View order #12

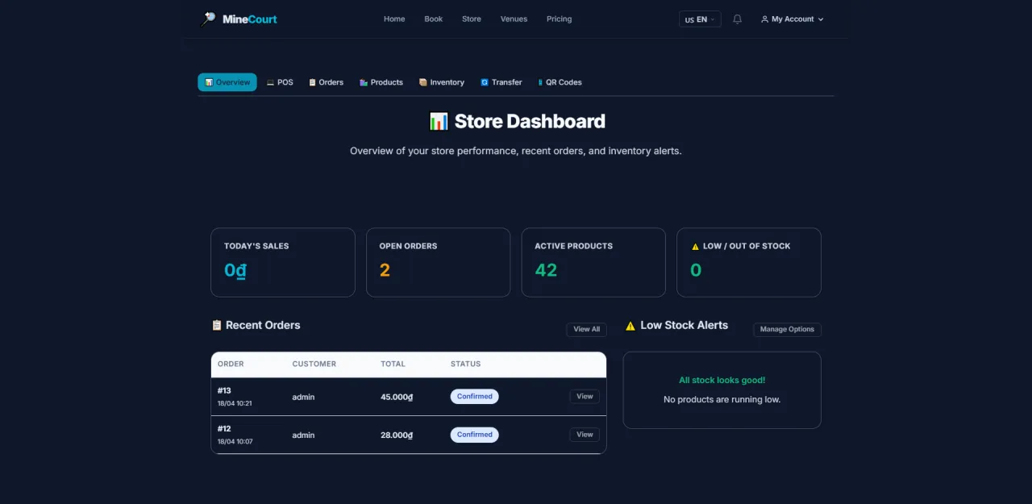(x=585, y=435)
